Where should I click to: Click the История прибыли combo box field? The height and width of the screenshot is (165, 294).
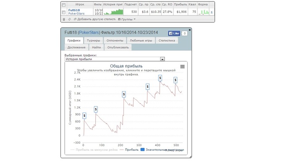[115, 59]
